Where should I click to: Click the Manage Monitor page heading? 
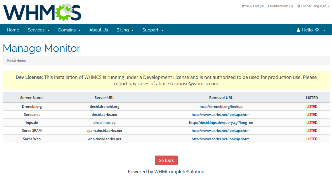42,48
